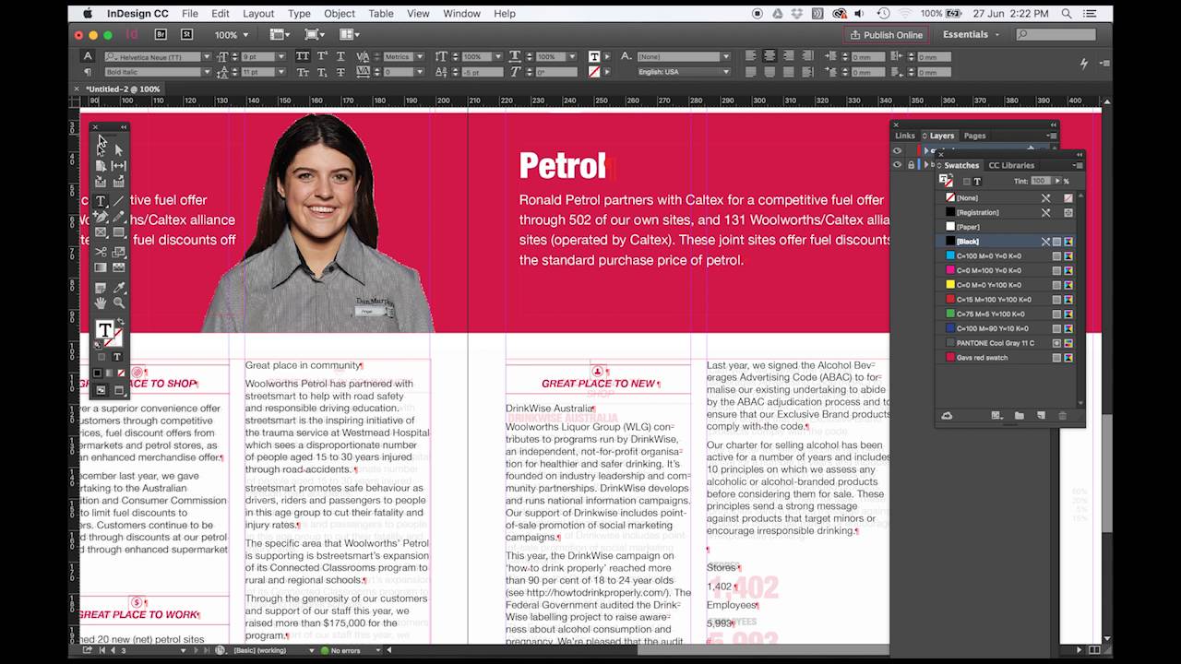Click new swatch icon in Swatches panel

click(x=1041, y=416)
